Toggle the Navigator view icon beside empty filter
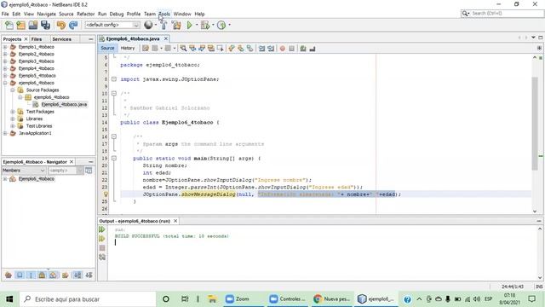The width and height of the screenshot is (545, 307). pyautogui.click(x=89, y=171)
